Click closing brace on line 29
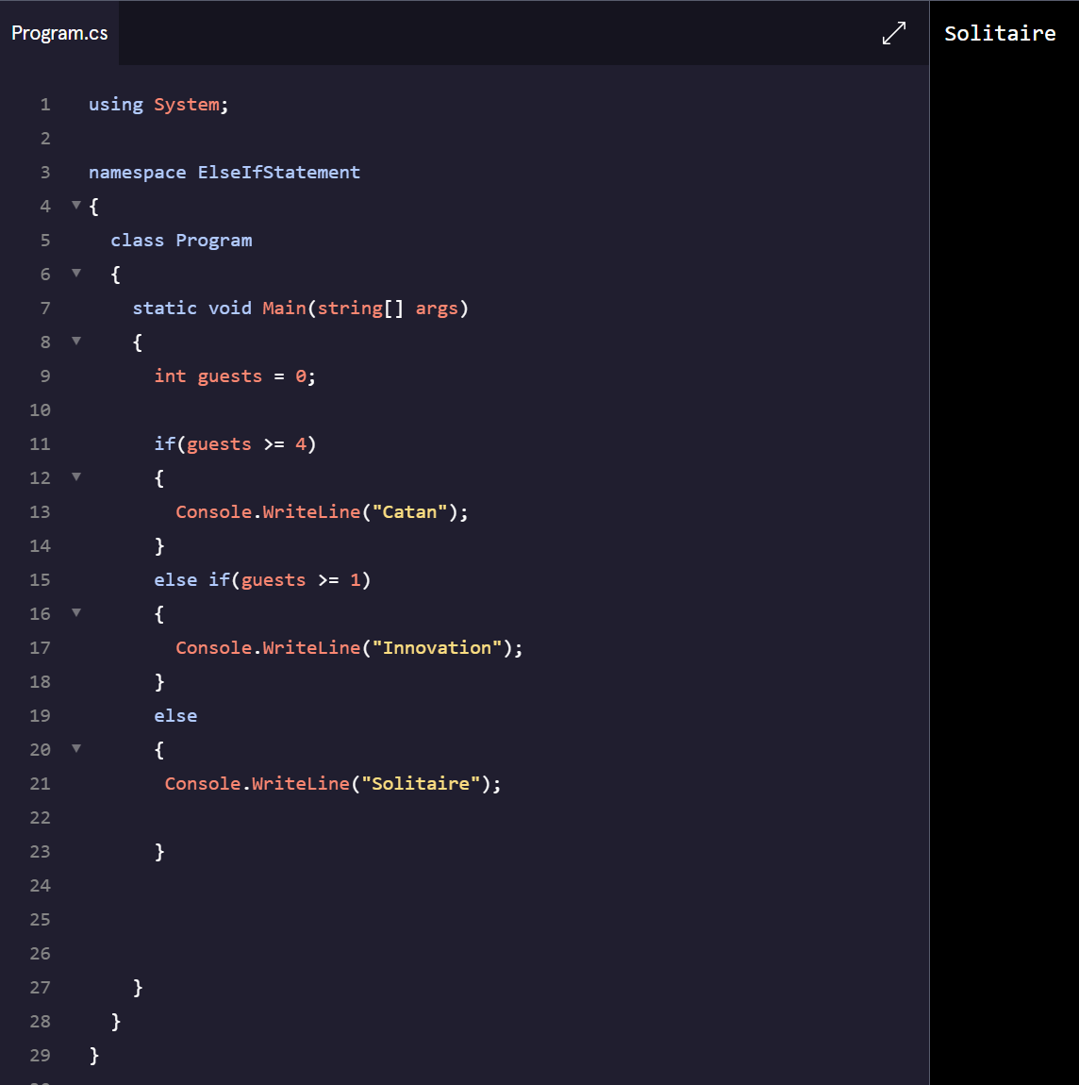 point(94,1055)
